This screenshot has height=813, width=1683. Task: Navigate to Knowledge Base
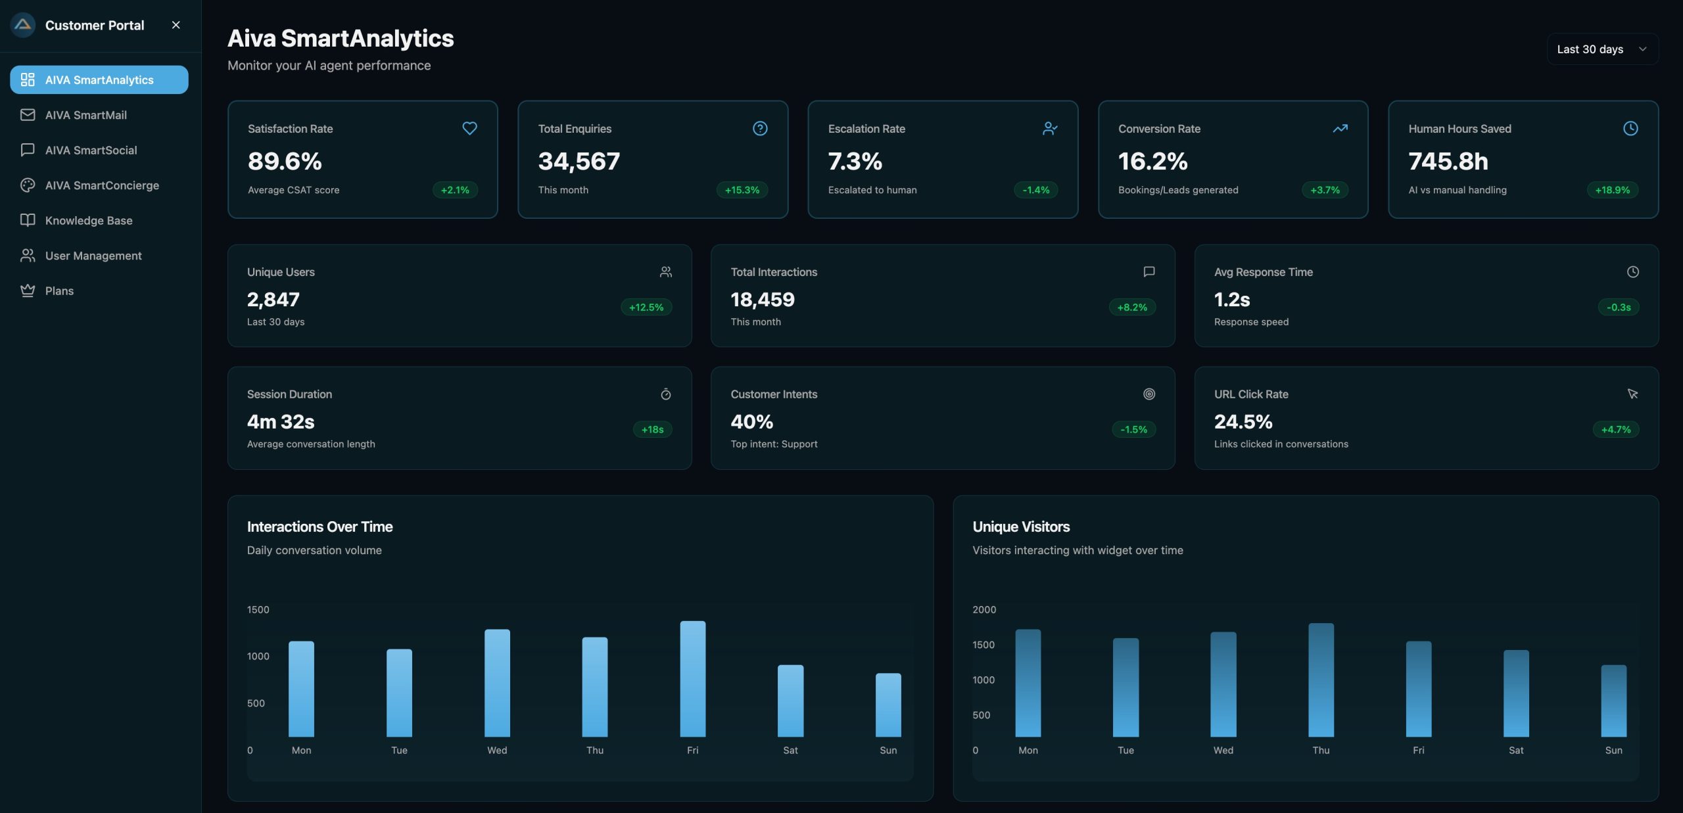[89, 220]
